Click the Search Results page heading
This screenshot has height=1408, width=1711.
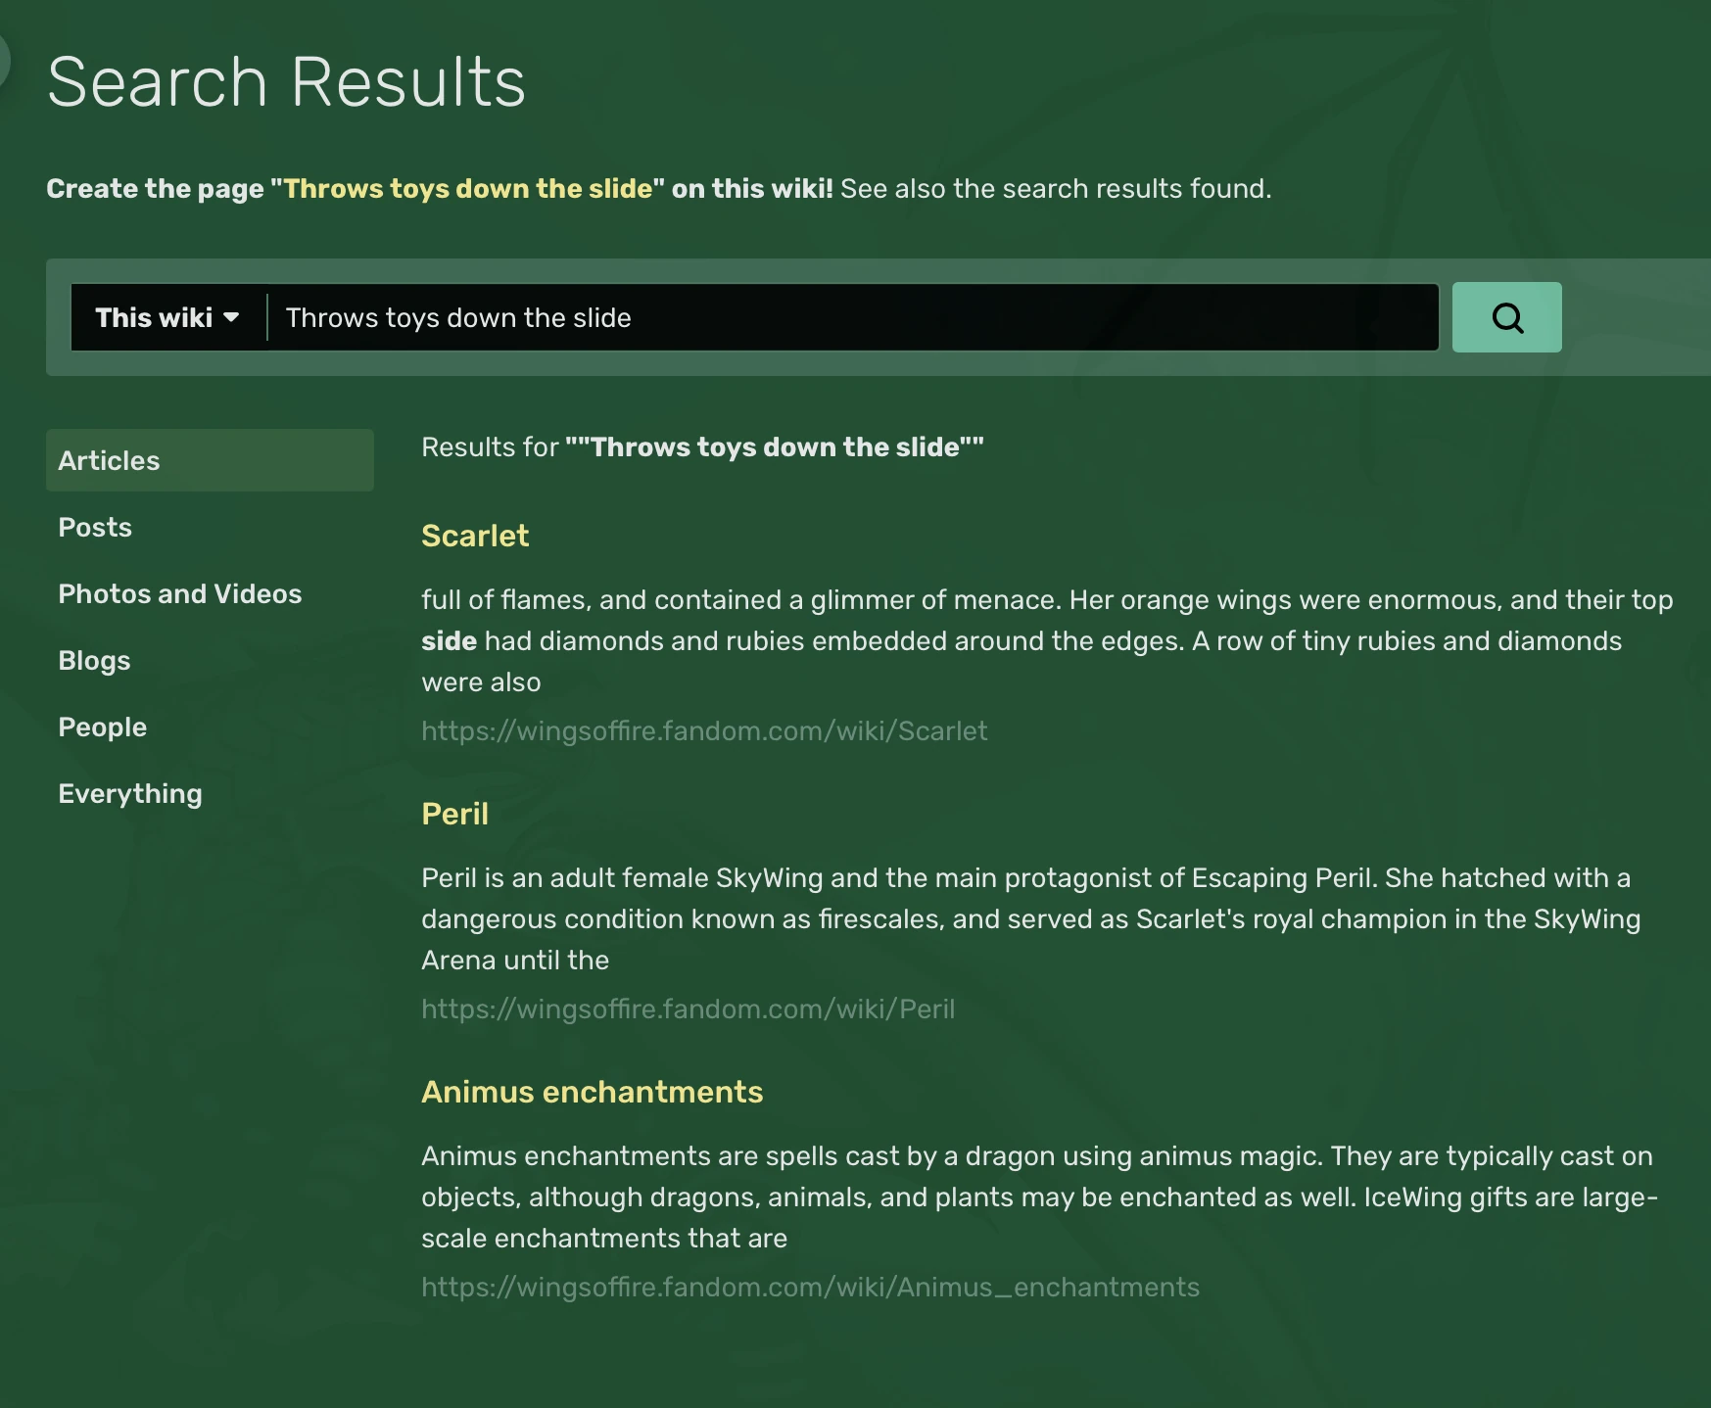pyautogui.click(x=286, y=81)
